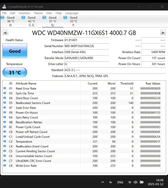Screen dimensions: 168x188
Task: Click the battery tray icon
Action: coord(142,182)
